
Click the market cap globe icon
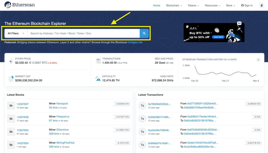click(x=11, y=79)
